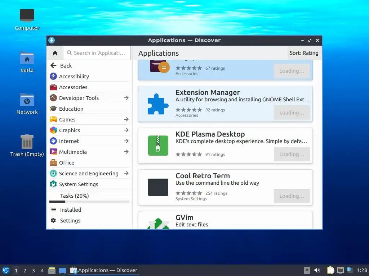Screen dimensions: 369x276
Task: Click the Cool Retro Term dark icon
Action: coord(158,187)
